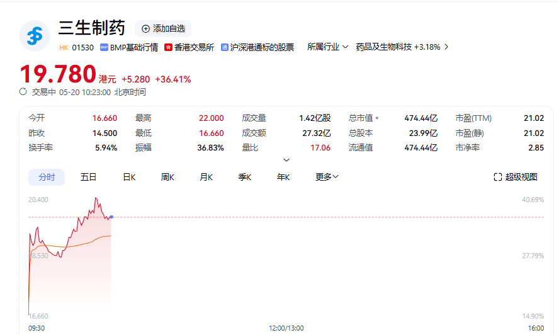Click the 成交额 value 27.32亿
This screenshot has height=335, width=559.
click(316, 133)
